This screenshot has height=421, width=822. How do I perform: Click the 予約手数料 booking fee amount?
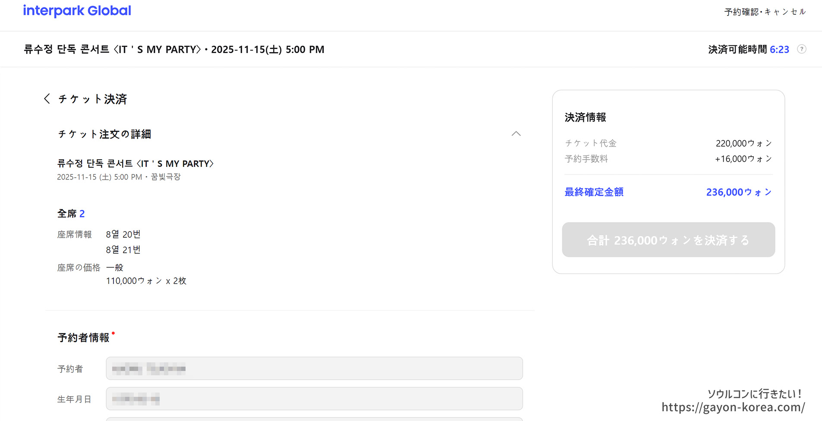tap(742, 158)
